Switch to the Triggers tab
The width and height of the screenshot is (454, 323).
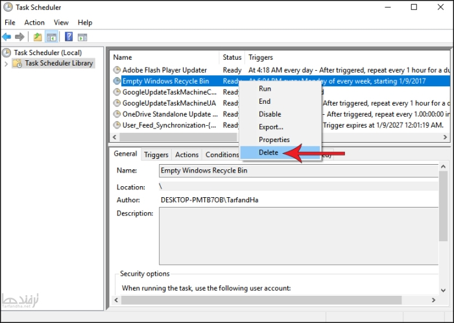(x=156, y=155)
